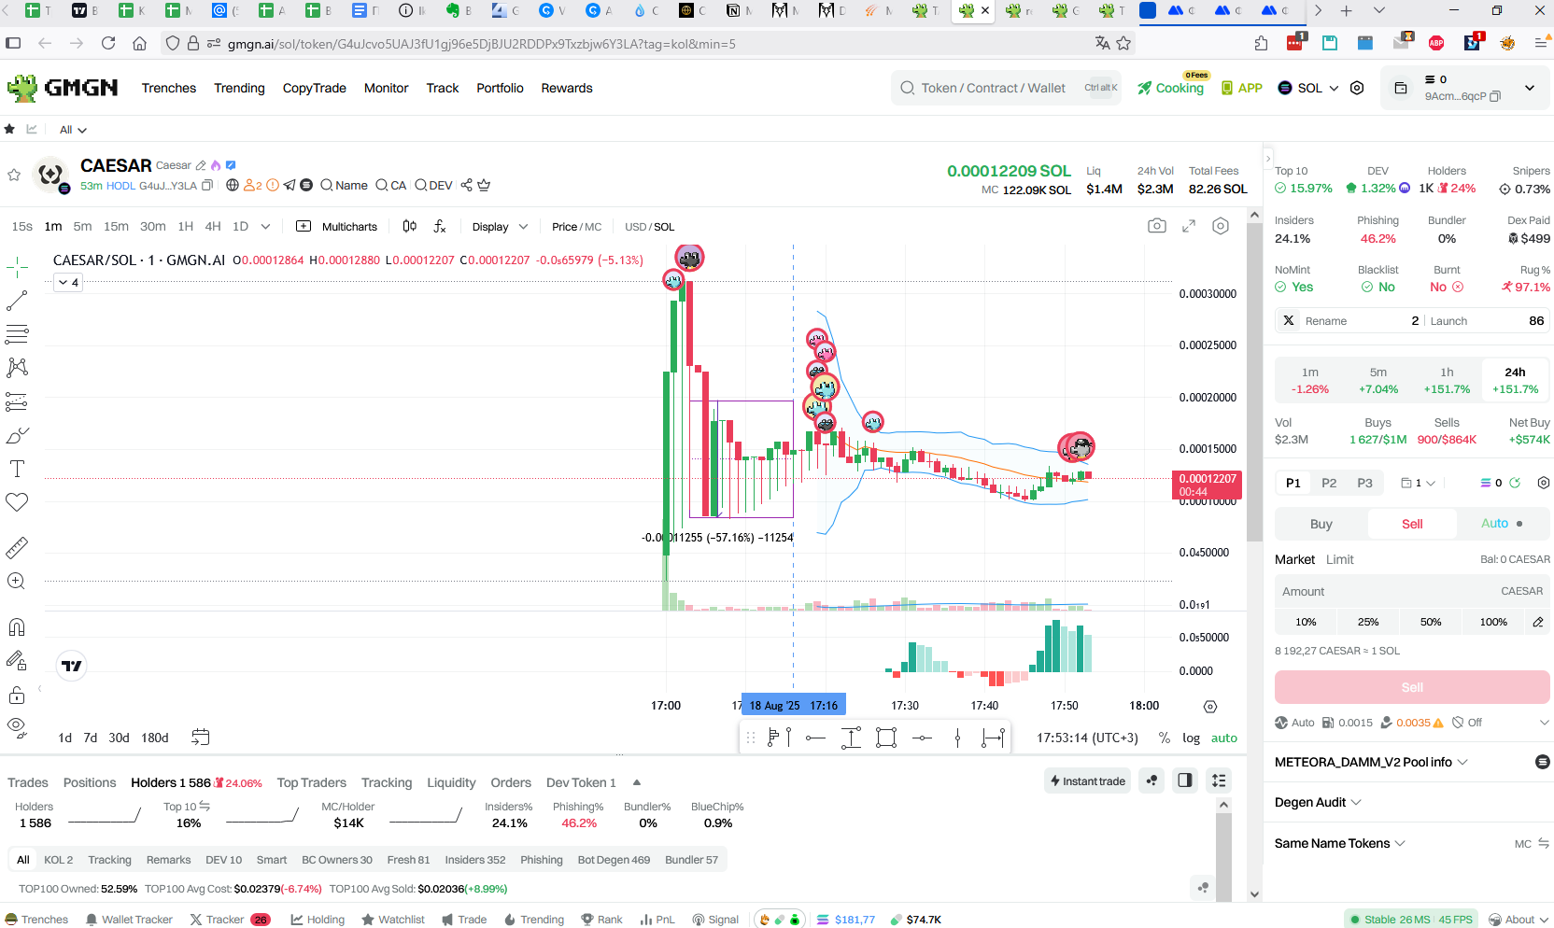Open the All watchlist filter dropdown
The width and height of the screenshot is (1554, 928).
tap(73, 130)
